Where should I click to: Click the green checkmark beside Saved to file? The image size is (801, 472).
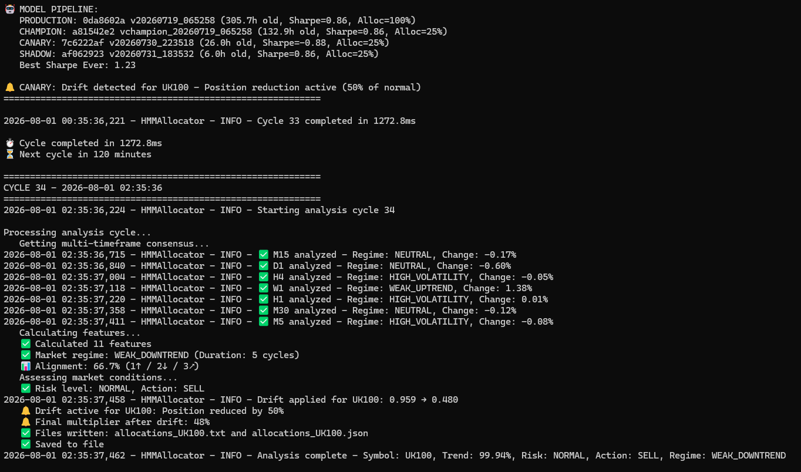click(25, 444)
